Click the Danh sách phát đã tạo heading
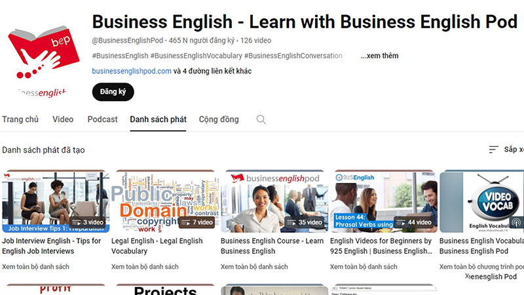 [43, 150]
